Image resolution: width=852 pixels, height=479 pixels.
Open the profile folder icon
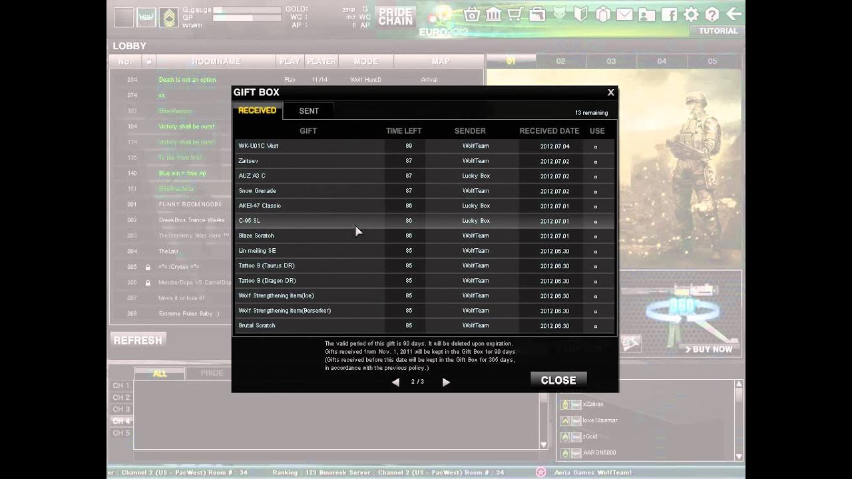(646, 14)
